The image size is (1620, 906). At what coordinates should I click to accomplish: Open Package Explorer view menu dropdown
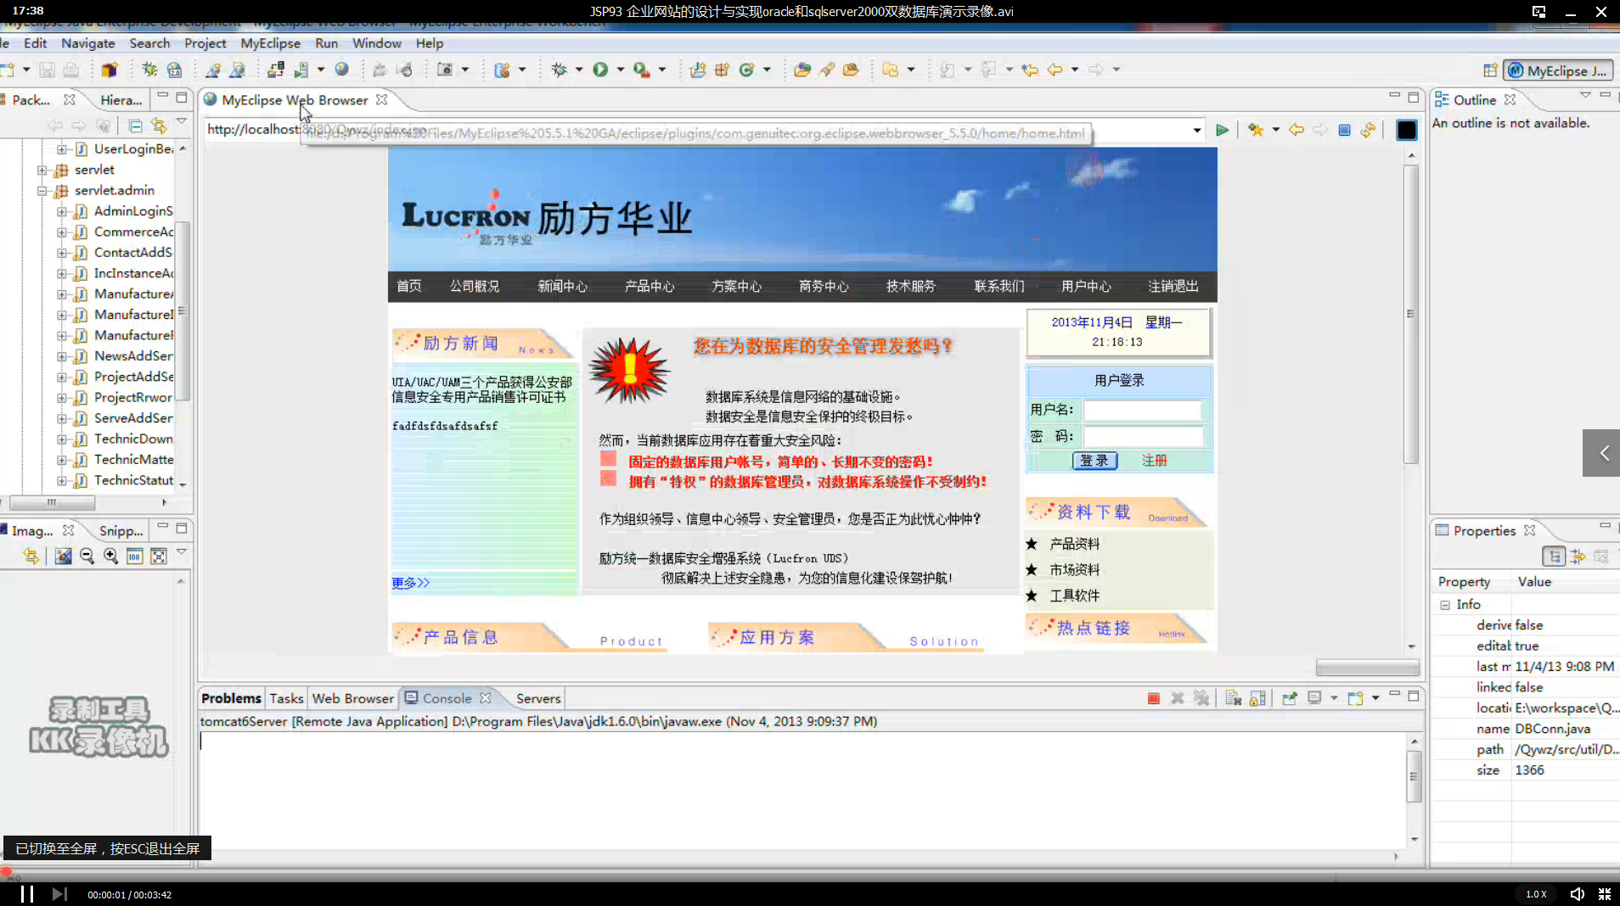pos(182,123)
